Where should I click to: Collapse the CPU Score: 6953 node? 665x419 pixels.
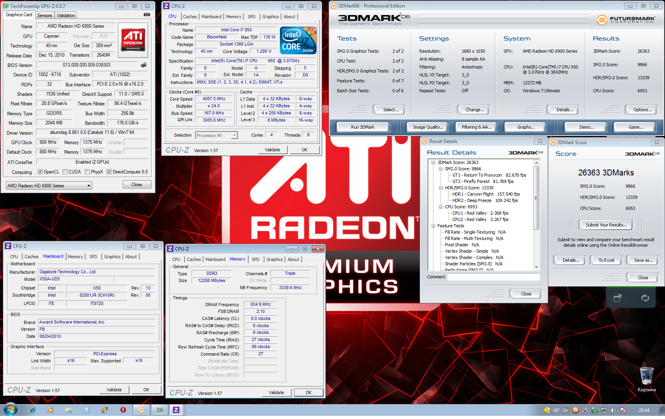(x=441, y=207)
